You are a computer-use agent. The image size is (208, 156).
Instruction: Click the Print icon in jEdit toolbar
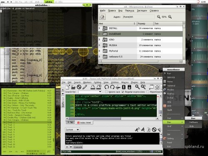[x=93, y=87]
